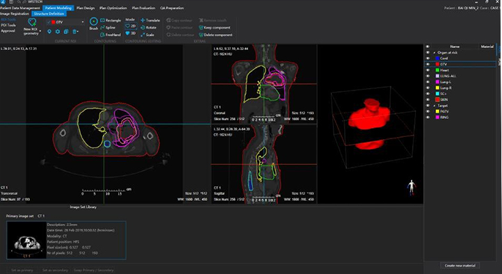Select the Rotate contour editing tool
The image size is (502, 274).
click(149, 28)
